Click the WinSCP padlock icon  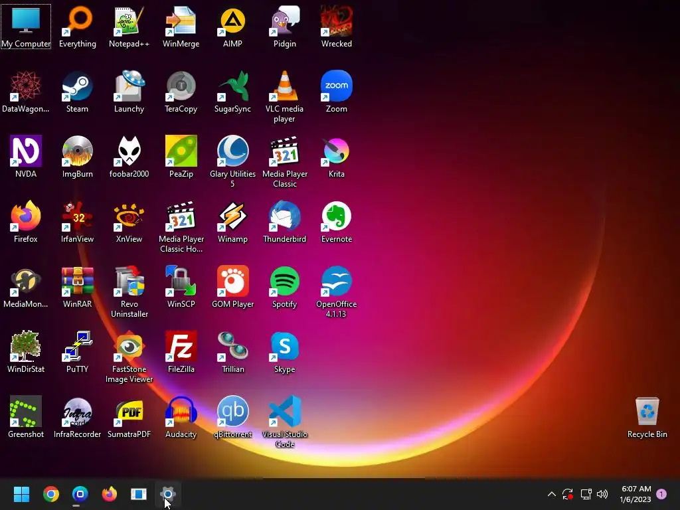click(x=181, y=281)
